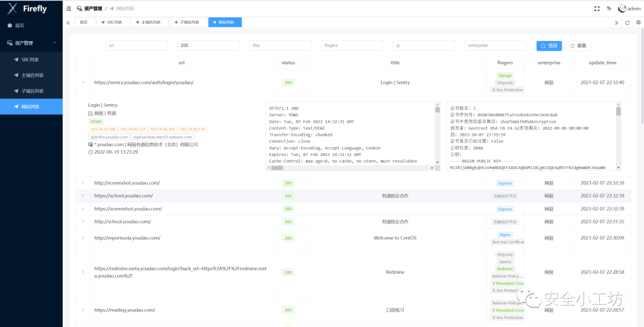Expand the redmine.meta.youdao.com row
The height and width of the screenshot is (327, 644).
point(83,272)
